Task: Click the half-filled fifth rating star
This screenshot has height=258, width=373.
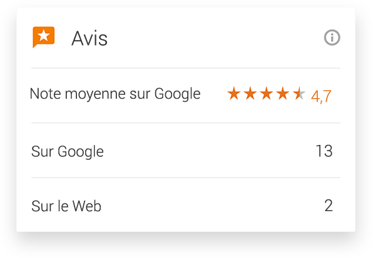Action: coord(299,93)
